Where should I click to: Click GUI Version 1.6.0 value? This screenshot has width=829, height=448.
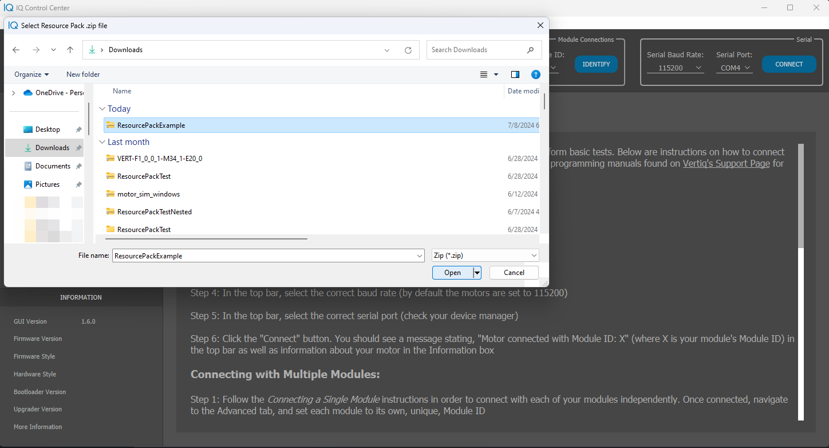coord(88,321)
